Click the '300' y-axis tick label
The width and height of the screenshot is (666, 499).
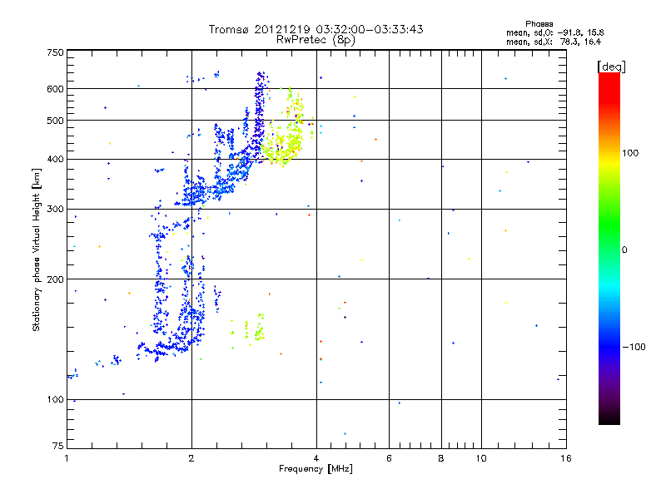point(55,210)
